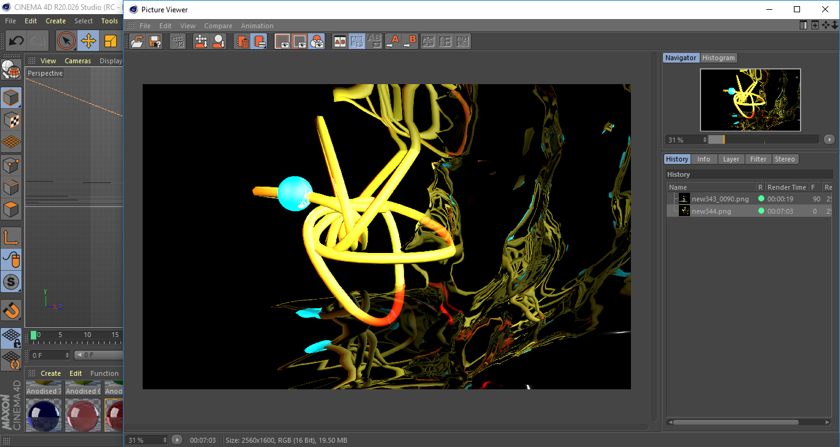Select the new343_0090.png history entry

tap(720, 199)
